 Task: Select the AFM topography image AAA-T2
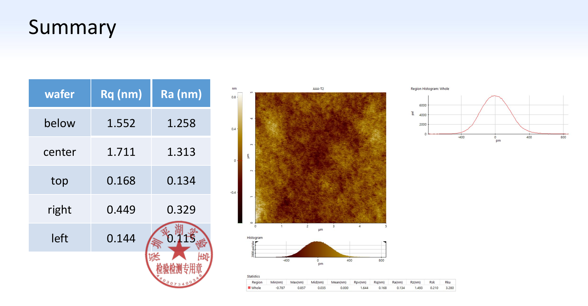(x=320, y=157)
